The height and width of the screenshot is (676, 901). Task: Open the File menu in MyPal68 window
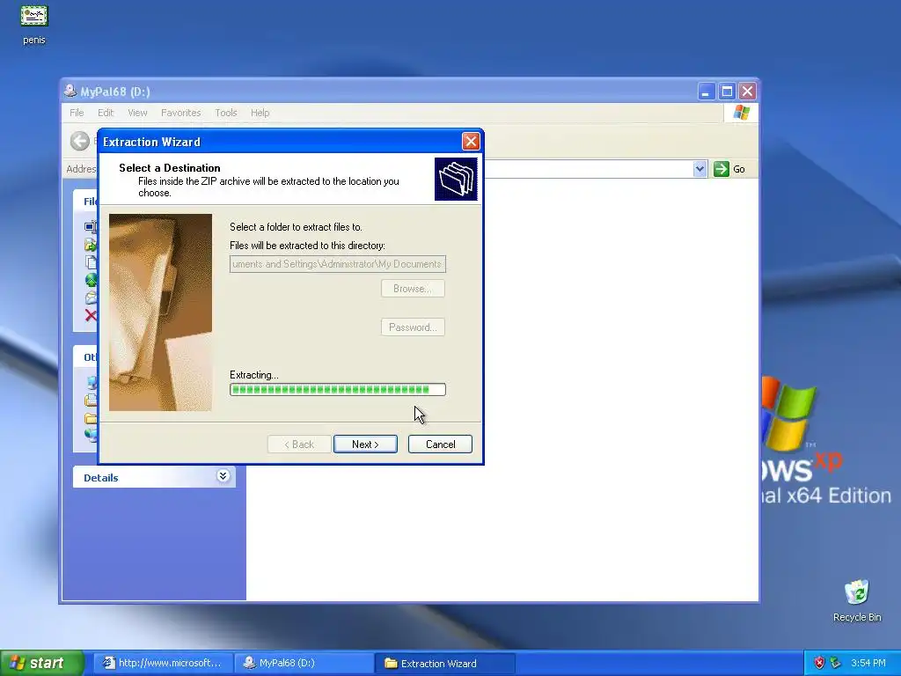[77, 113]
